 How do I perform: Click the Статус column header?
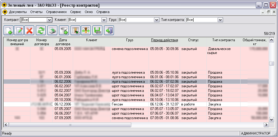[193, 40]
